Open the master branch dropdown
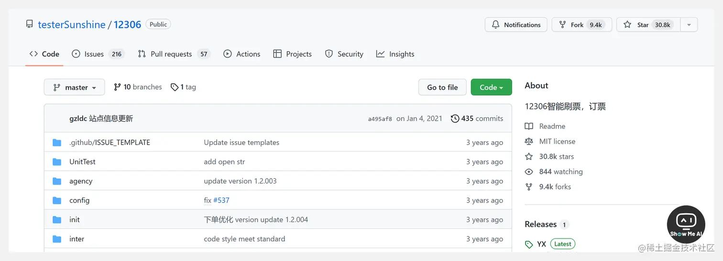Image resolution: width=723 pixels, height=261 pixels. tap(74, 87)
